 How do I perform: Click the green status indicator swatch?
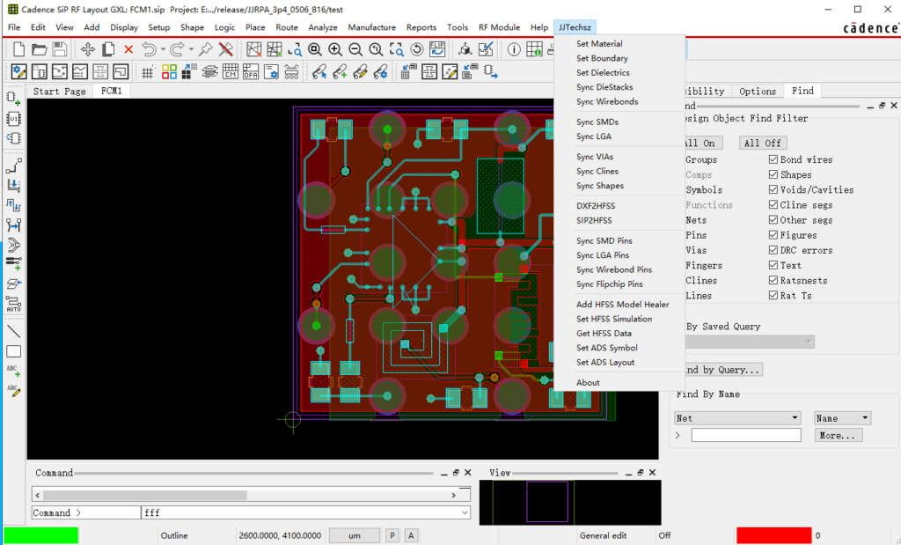[x=40, y=535]
